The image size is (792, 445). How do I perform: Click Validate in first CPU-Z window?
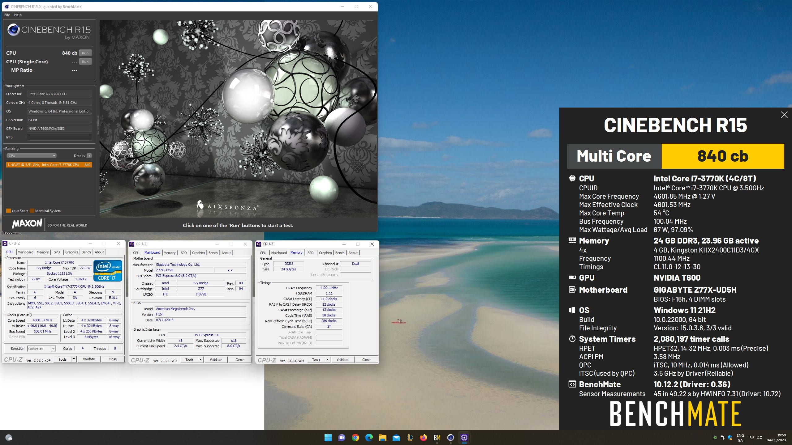coord(89,359)
